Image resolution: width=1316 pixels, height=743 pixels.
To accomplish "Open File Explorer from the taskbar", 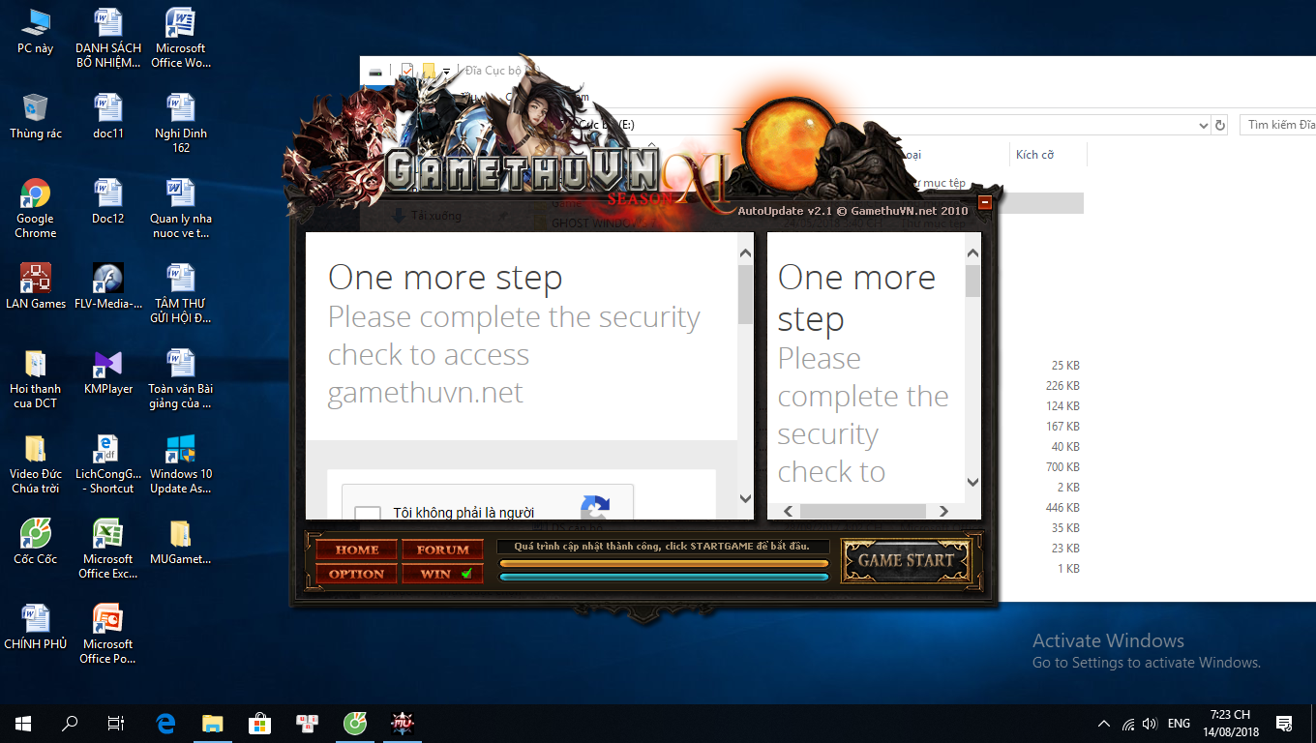I will pyautogui.click(x=212, y=723).
